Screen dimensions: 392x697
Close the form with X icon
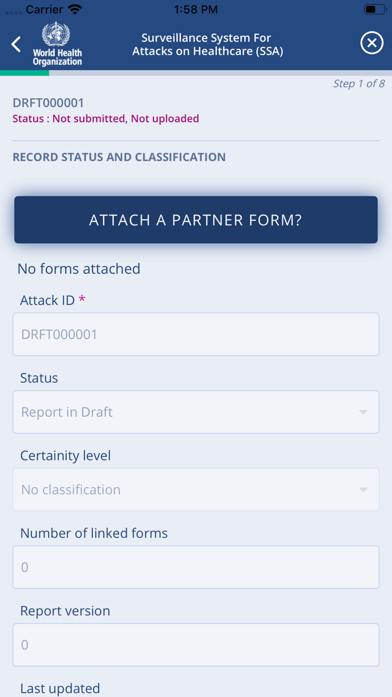tap(372, 43)
